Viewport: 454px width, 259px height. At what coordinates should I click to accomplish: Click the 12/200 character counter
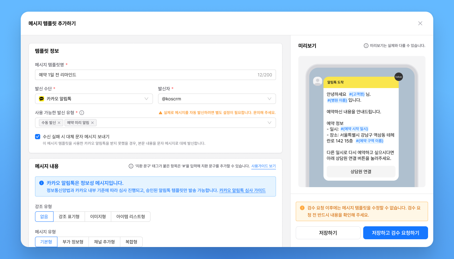click(265, 75)
